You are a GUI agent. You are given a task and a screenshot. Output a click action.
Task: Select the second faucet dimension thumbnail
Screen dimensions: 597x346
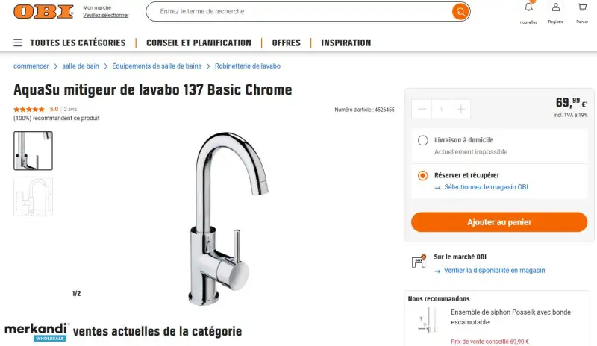coord(33,196)
